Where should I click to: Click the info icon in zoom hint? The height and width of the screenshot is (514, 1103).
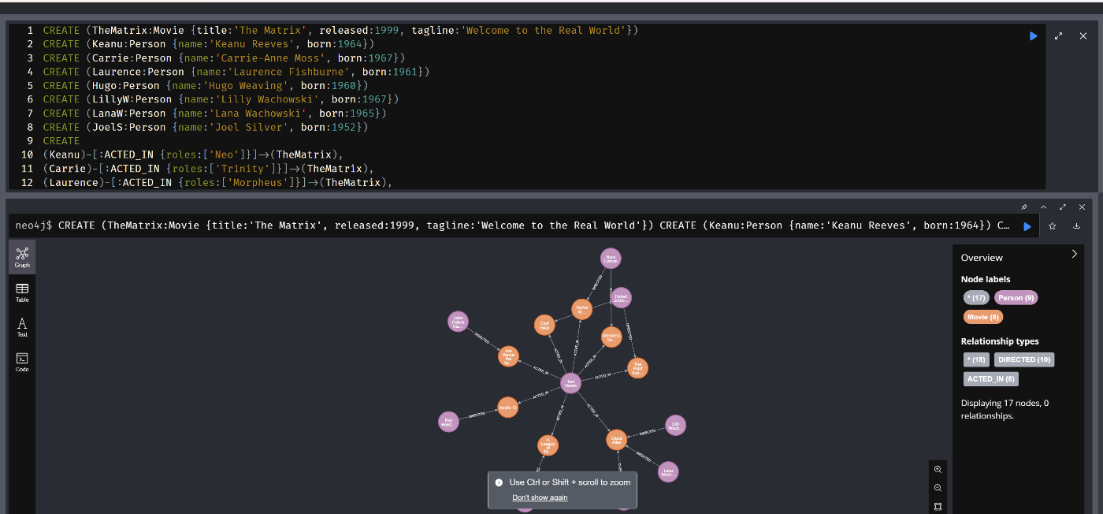pyautogui.click(x=499, y=482)
